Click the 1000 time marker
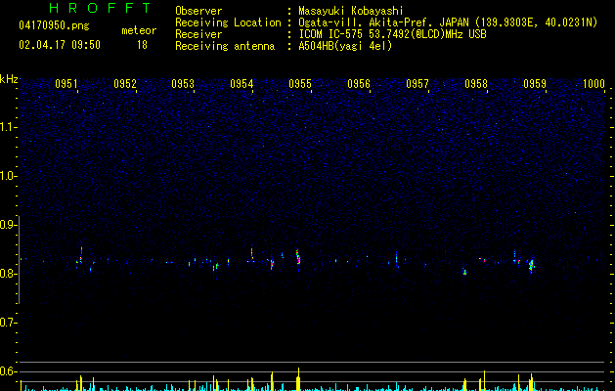615x391 pixels. 593,84
